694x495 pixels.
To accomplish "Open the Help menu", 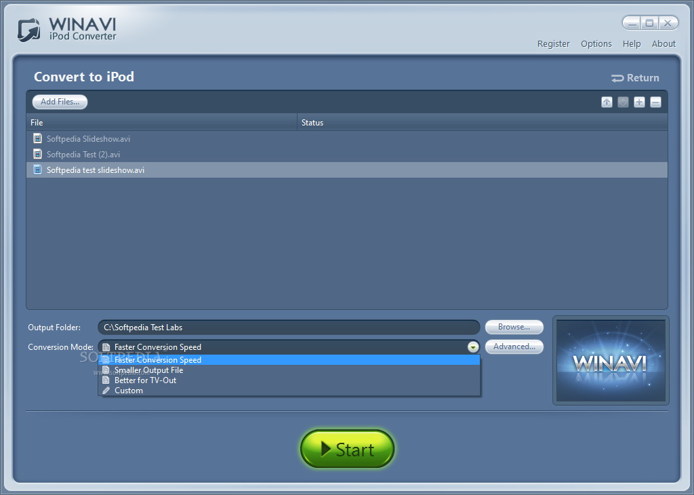I will tap(632, 44).
